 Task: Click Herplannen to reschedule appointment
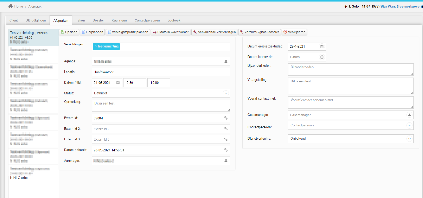coord(92,32)
